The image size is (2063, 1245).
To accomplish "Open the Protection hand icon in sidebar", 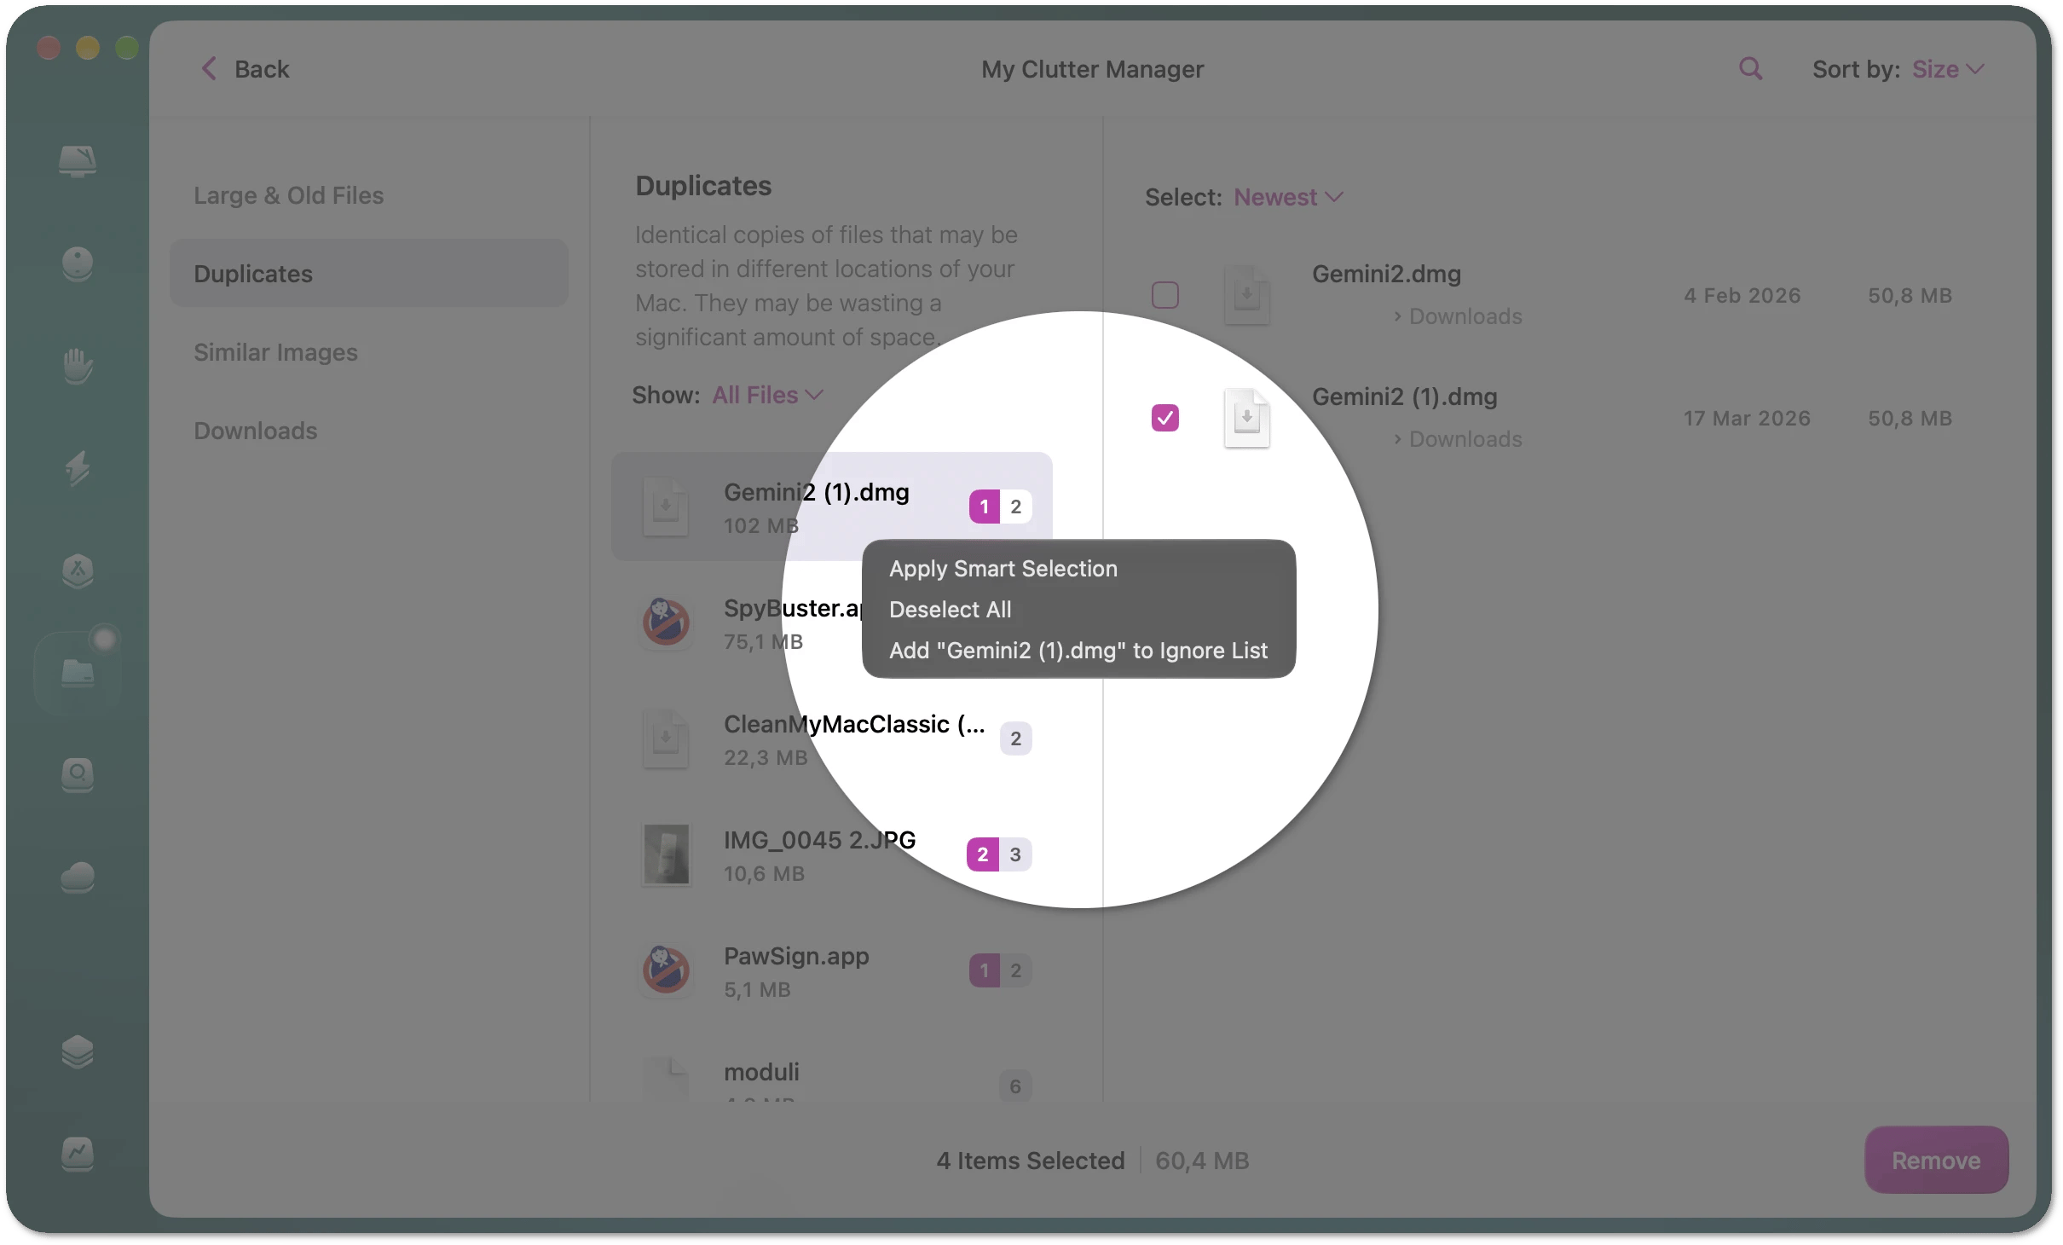I will click(x=78, y=366).
